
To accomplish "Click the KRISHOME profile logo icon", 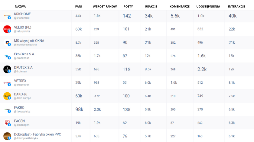I will (7, 16).
